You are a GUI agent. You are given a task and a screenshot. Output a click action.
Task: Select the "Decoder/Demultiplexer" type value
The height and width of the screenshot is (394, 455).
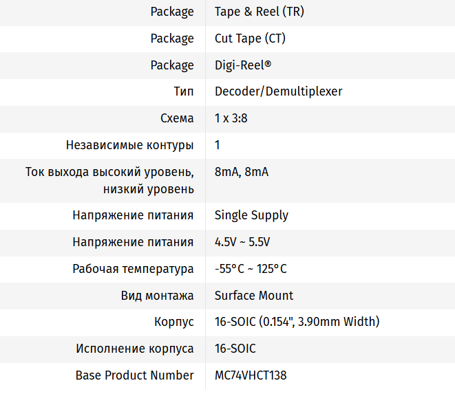click(x=278, y=91)
